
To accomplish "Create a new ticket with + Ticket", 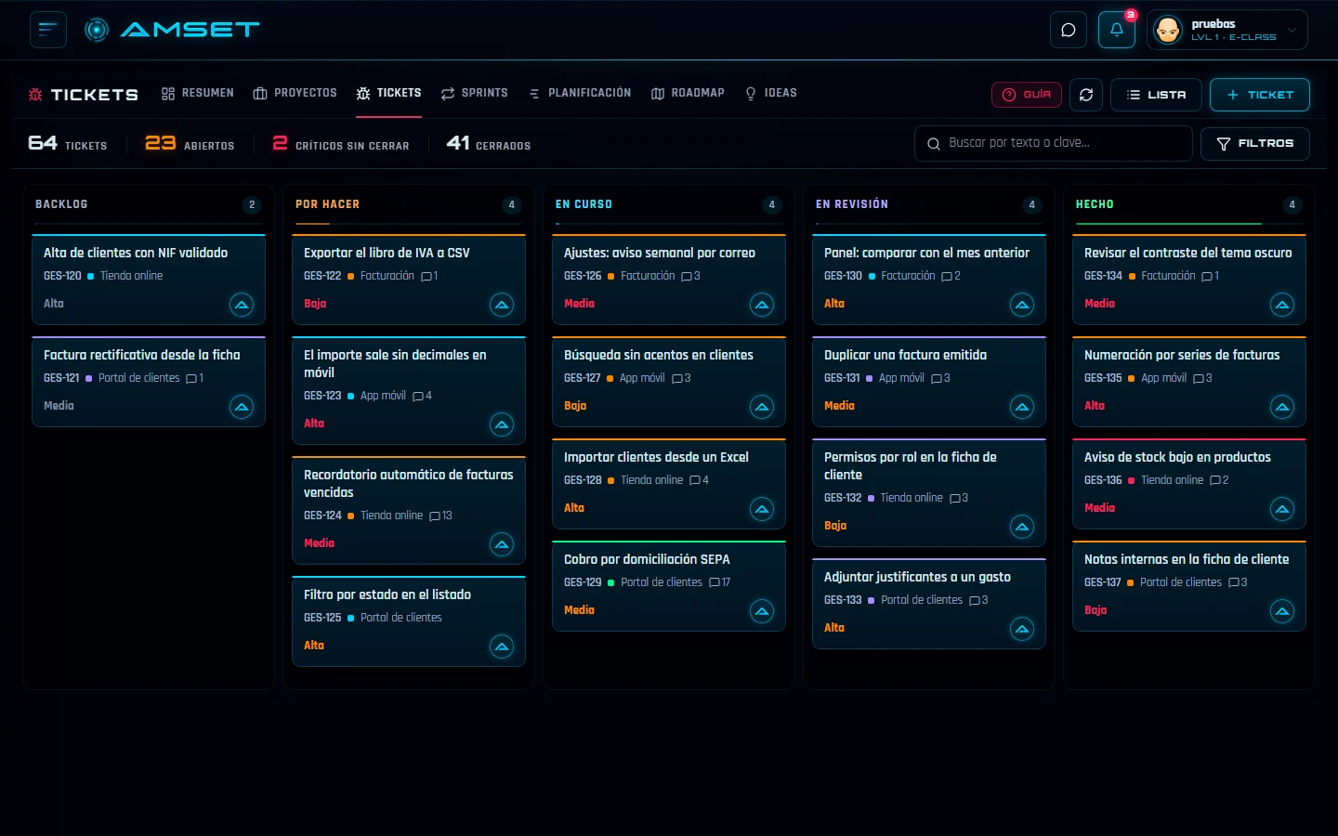I will (1260, 95).
